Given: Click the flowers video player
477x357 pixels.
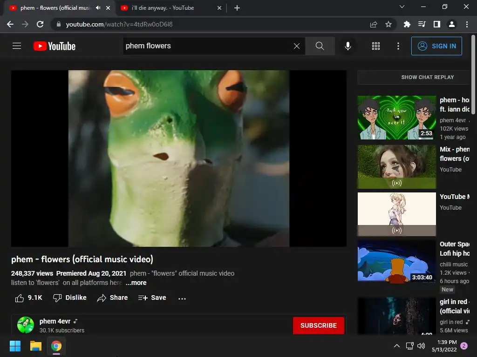Looking at the screenshot, I should point(179,159).
